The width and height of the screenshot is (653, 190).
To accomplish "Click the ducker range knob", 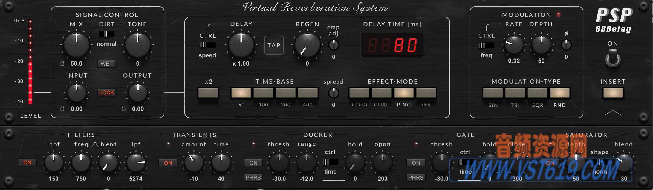I will 307,163.
